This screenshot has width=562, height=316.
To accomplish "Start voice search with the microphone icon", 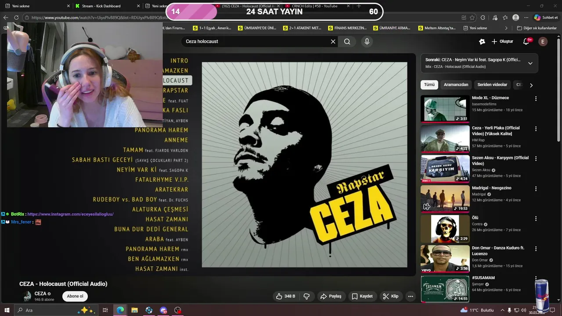I will click(x=367, y=41).
